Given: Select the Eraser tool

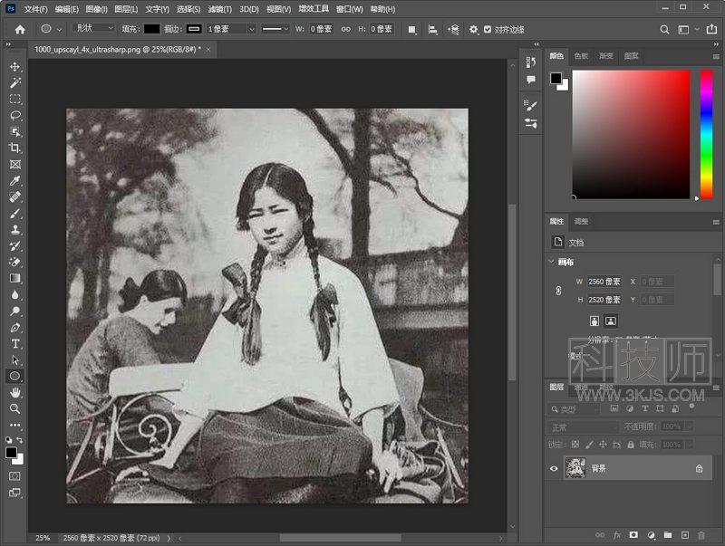Looking at the screenshot, I should tap(14, 262).
